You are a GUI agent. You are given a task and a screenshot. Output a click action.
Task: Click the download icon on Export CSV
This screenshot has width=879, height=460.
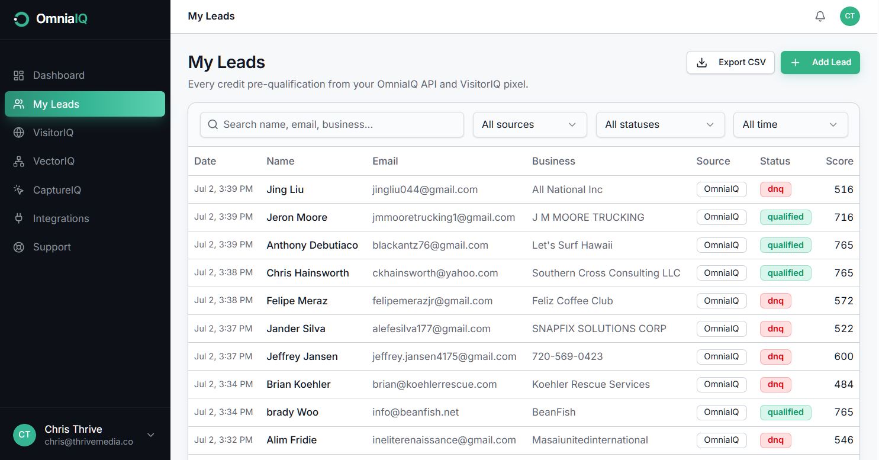point(702,62)
